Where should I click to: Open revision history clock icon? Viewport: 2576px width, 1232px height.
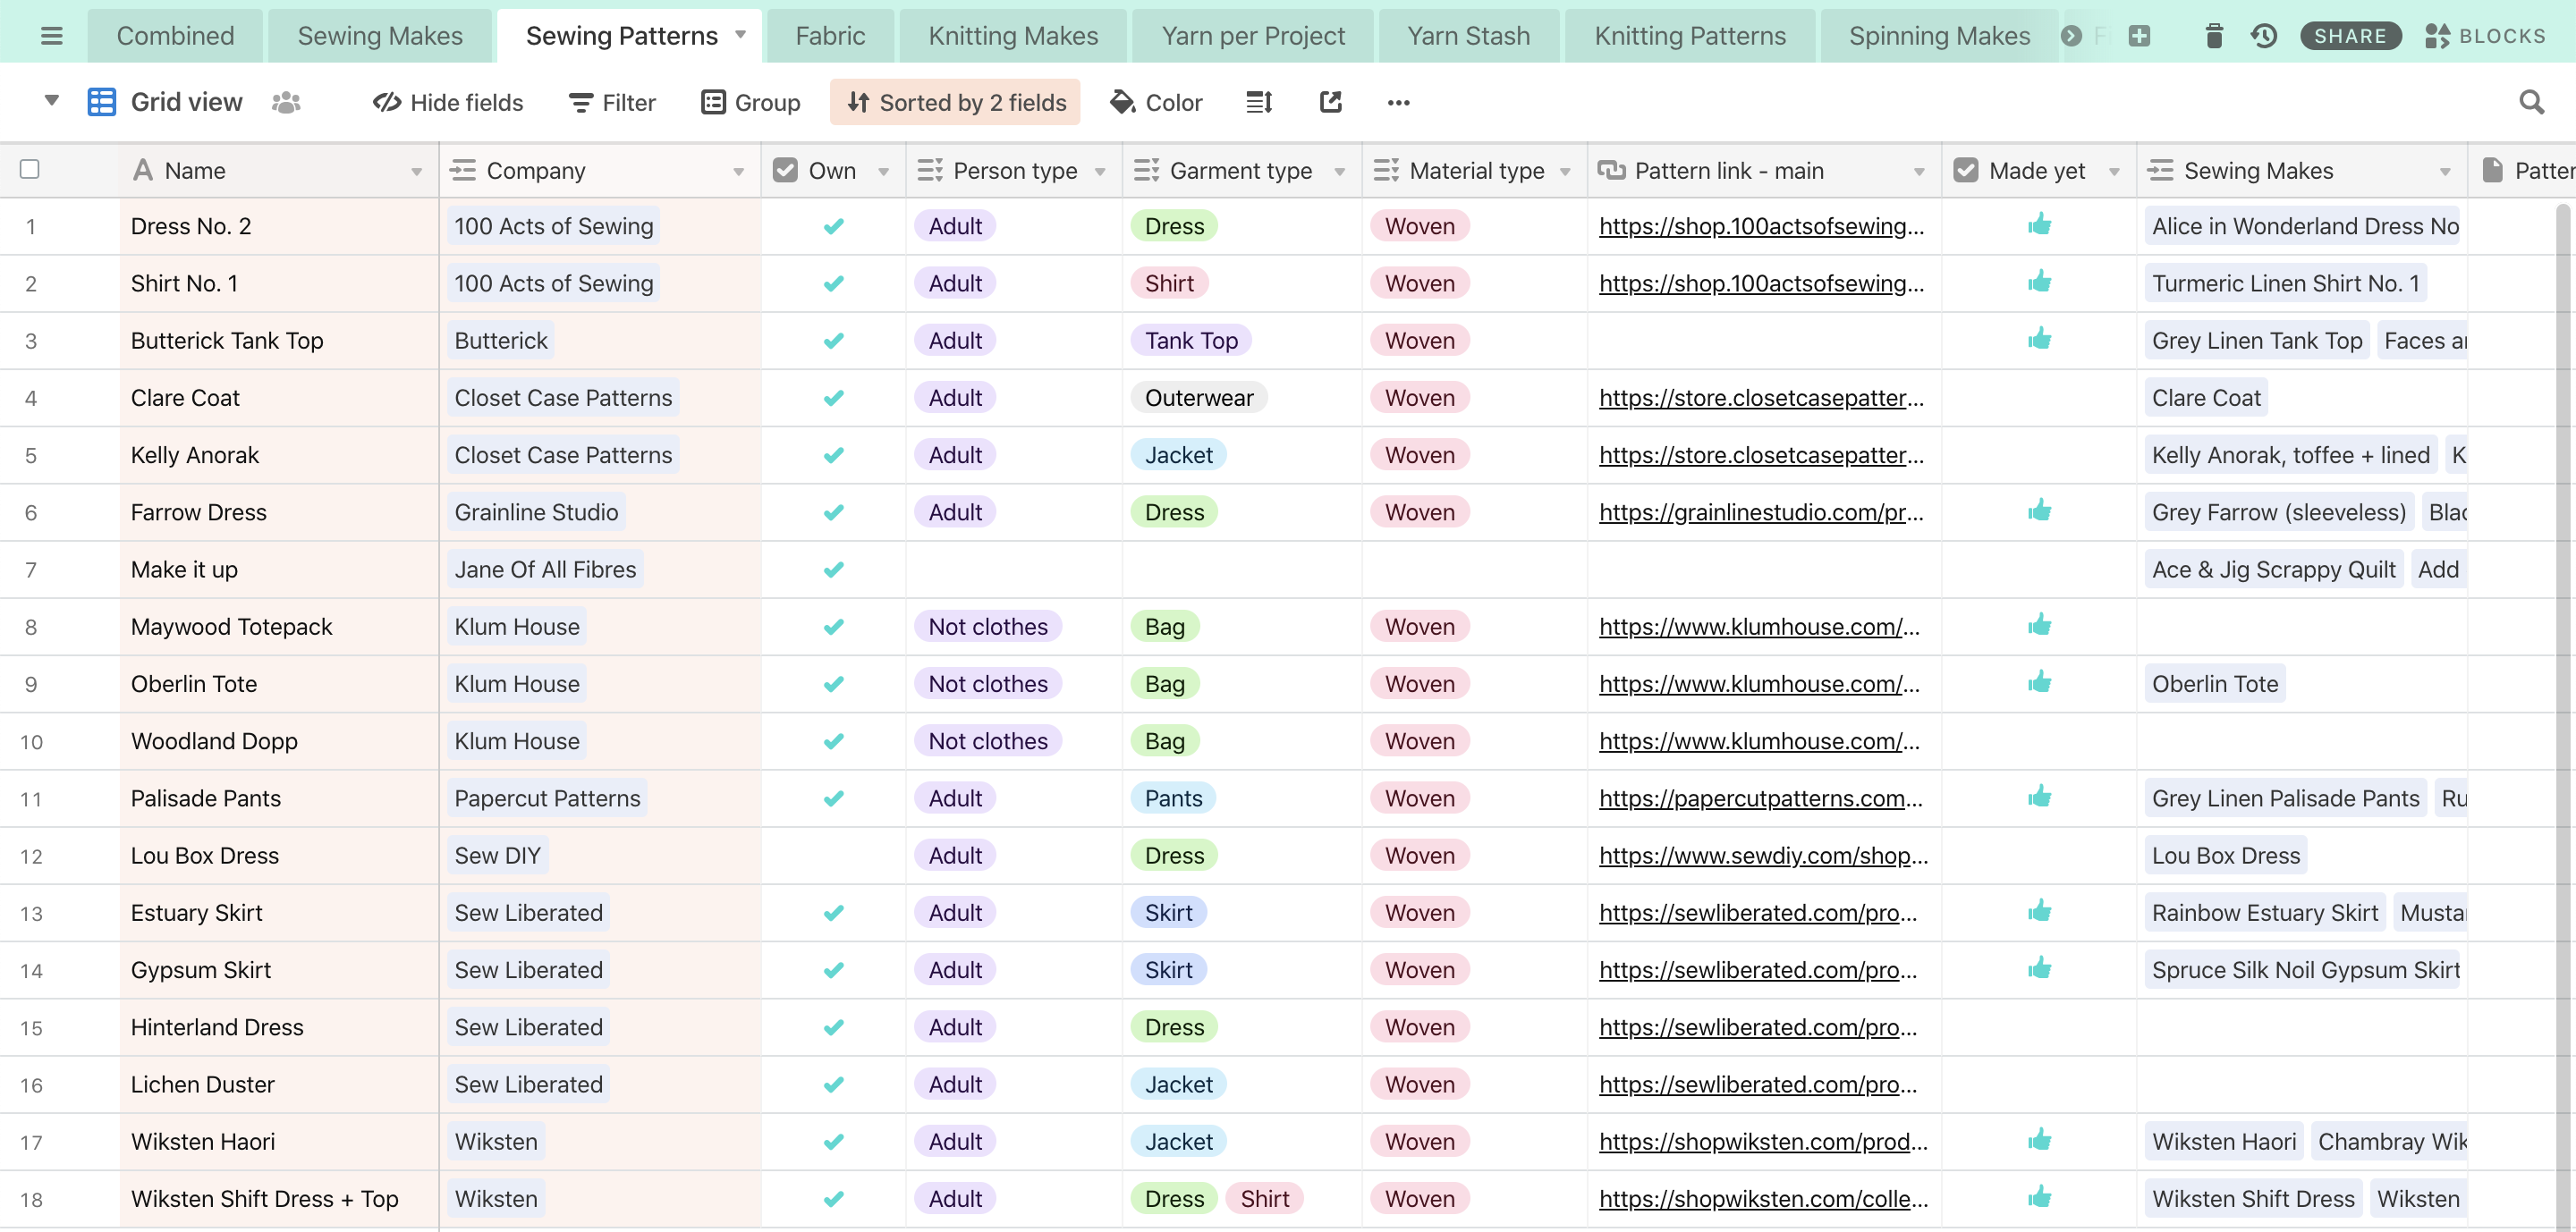pos(2264,37)
